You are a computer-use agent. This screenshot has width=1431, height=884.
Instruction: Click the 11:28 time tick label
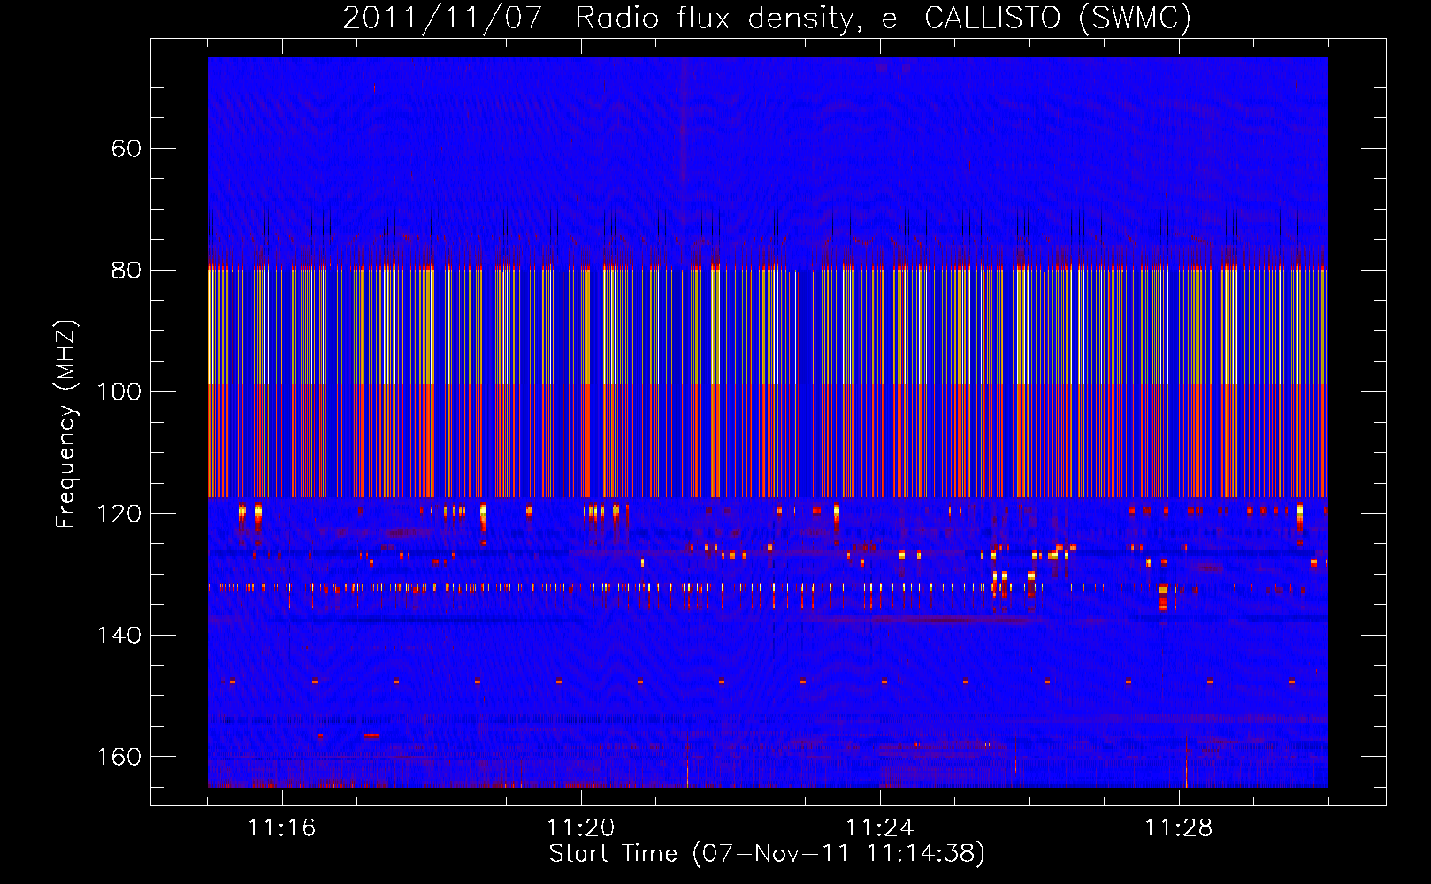(1179, 828)
